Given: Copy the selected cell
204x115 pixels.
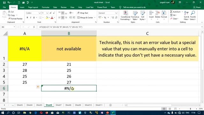Looking at the screenshot, I should coord(11,15).
